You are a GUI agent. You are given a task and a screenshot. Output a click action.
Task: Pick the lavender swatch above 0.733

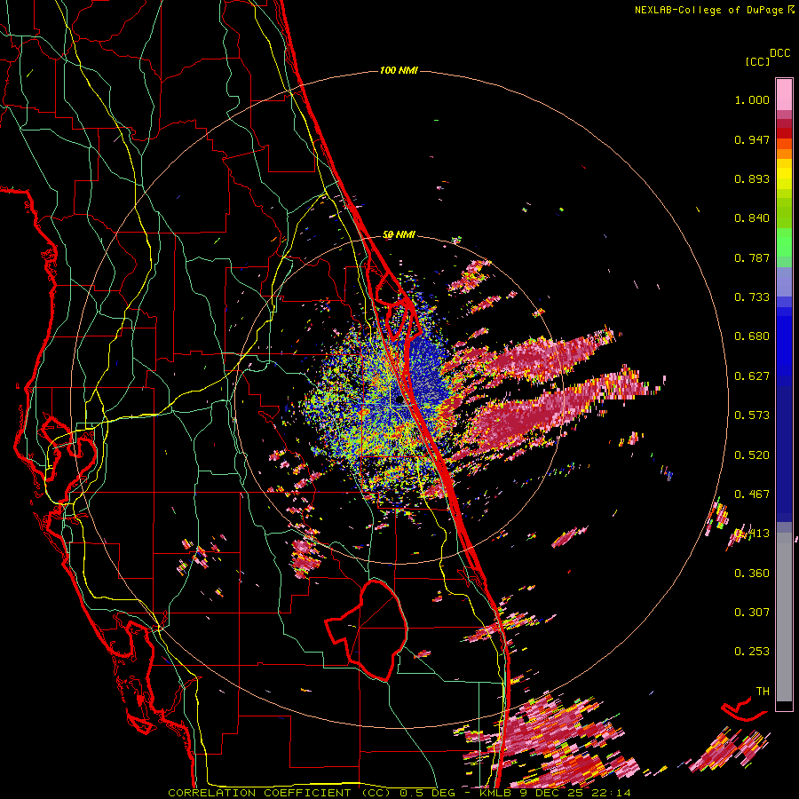click(x=784, y=281)
